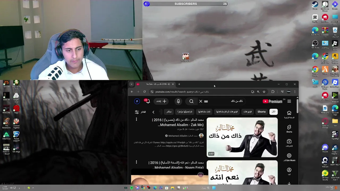The width and height of the screenshot is (340, 191).
Task: Go back in Chrome
Action: click(x=132, y=92)
